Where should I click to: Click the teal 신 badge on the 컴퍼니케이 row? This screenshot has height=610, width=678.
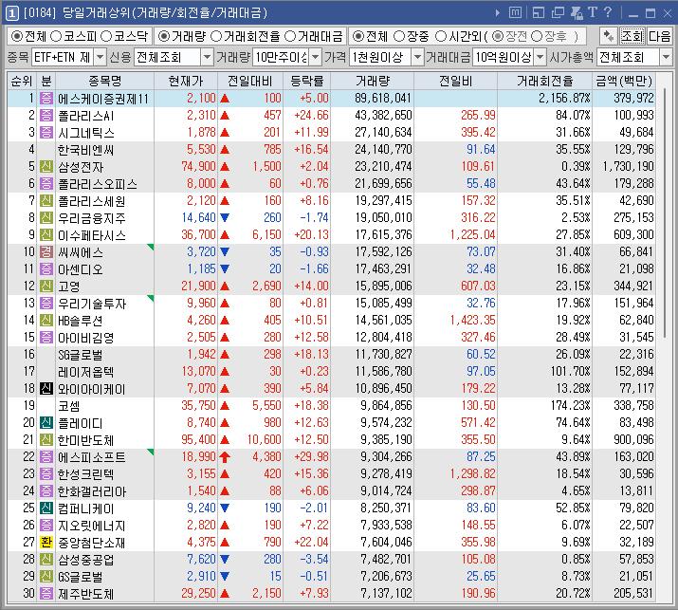pyautogui.click(x=46, y=508)
